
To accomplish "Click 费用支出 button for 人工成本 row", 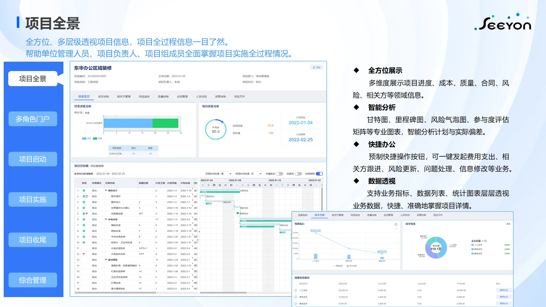I will 504,290.
